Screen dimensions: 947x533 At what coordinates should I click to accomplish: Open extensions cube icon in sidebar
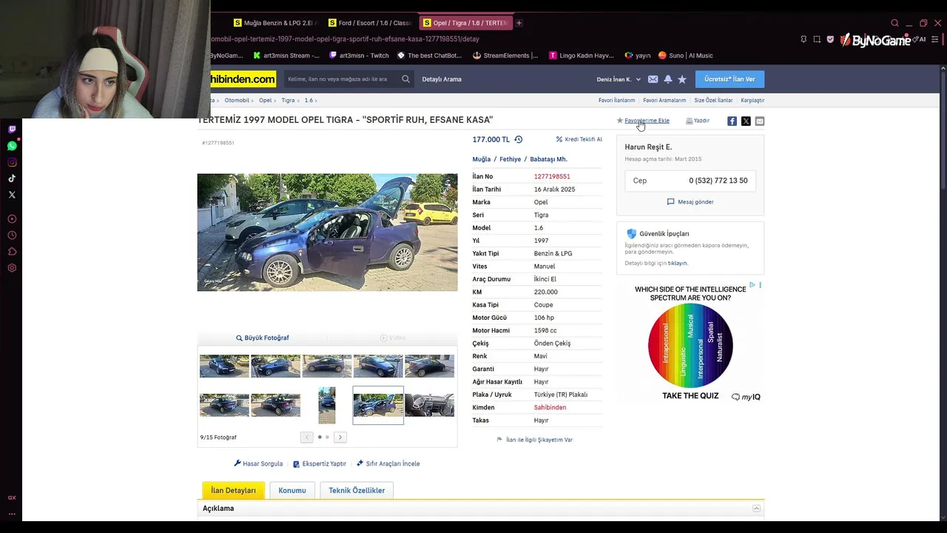point(12,252)
